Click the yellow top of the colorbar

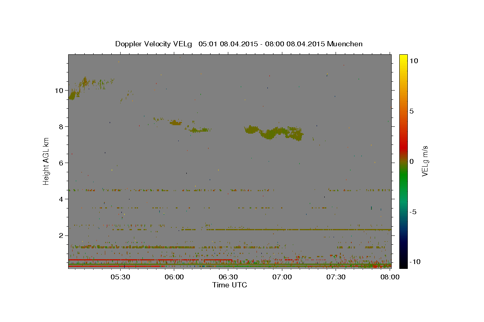pyautogui.click(x=403, y=57)
